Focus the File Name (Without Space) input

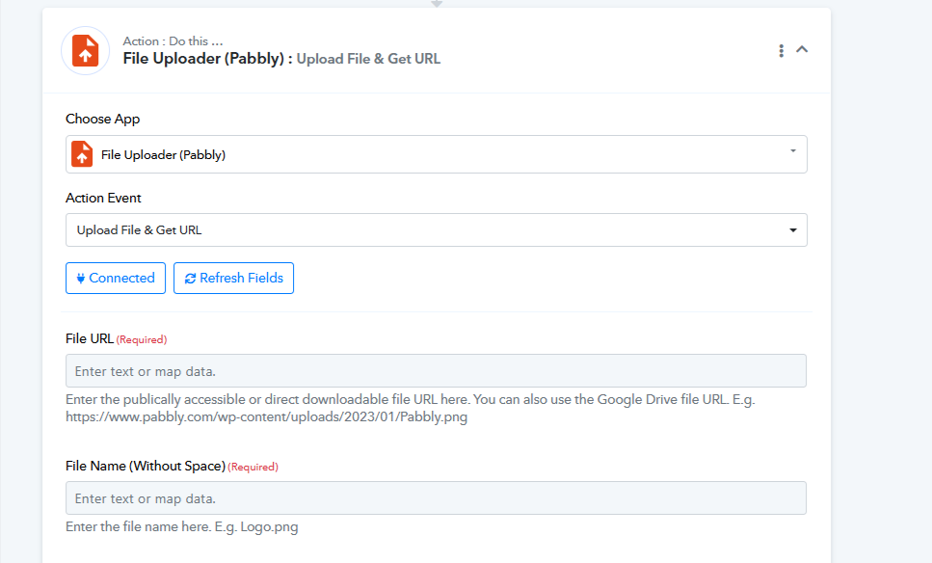click(436, 498)
